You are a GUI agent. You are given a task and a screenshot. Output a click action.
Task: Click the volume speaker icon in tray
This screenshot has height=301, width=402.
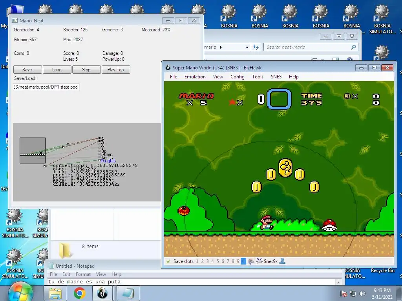click(x=362, y=294)
